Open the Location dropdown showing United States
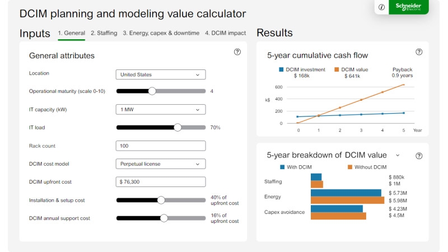Screen dimensions: 448x252 click(x=160, y=74)
